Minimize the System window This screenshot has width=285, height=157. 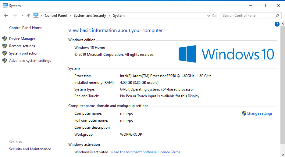coord(251,5)
